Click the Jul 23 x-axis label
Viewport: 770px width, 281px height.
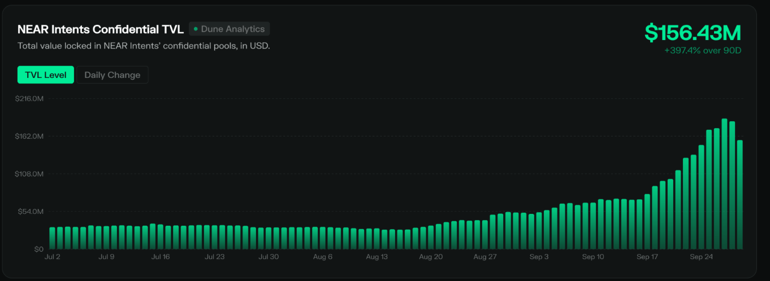(x=214, y=257)
